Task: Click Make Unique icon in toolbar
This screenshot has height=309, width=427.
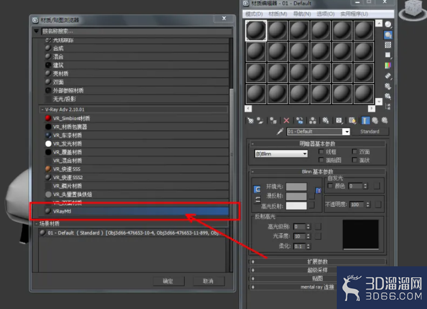Action: (x=313, y=121)
